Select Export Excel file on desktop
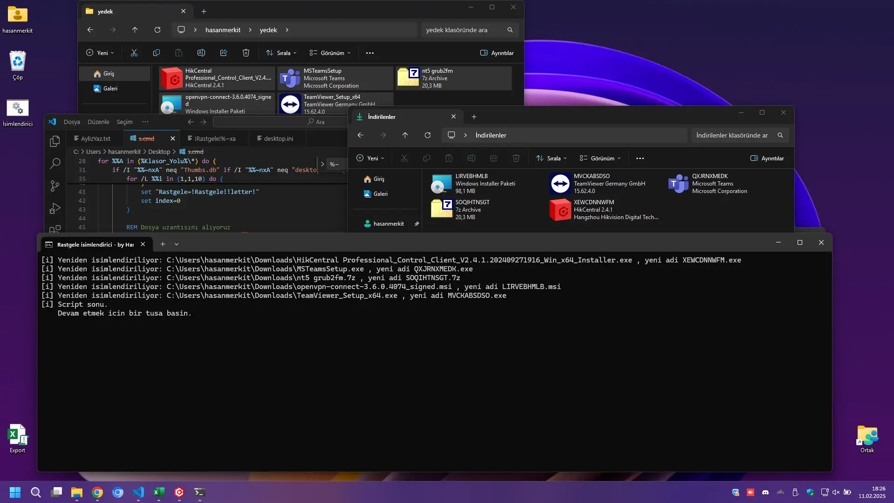This screenshot has width=894, height=503. tap(18, 439)
